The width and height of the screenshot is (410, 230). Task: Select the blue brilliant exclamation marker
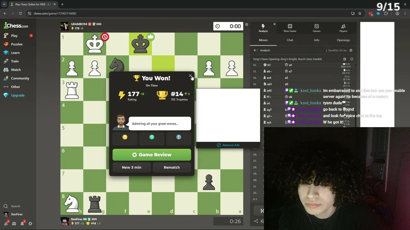click(x=179, y=137)
